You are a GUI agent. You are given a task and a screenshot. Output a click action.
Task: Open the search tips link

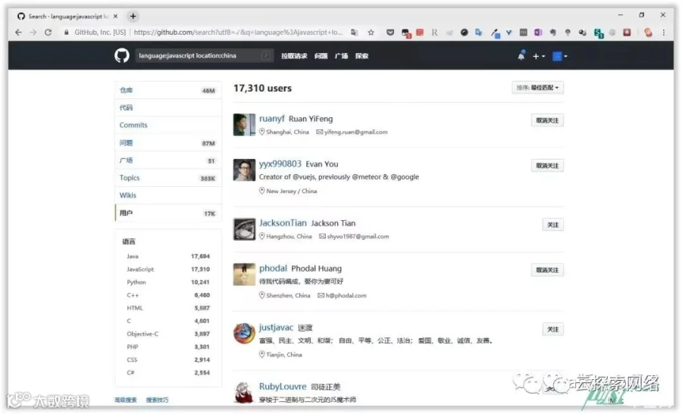pyautogui.click(x=157, y=400)
